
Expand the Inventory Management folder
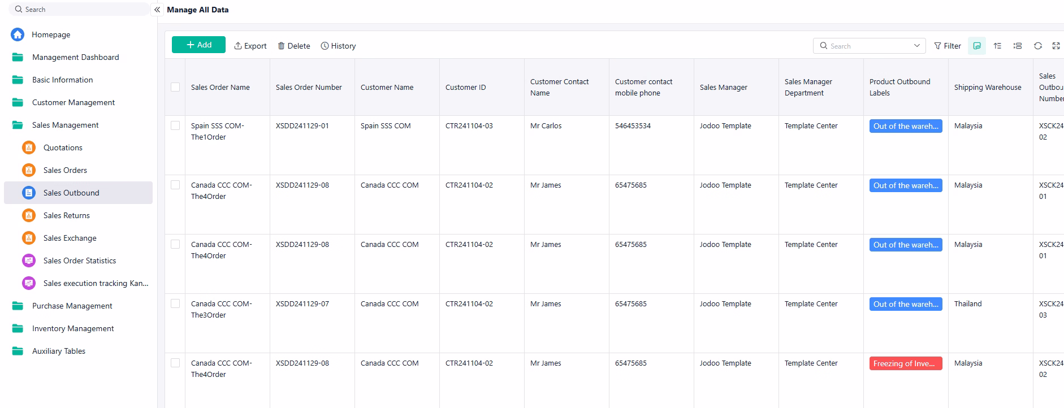[73, 328]
